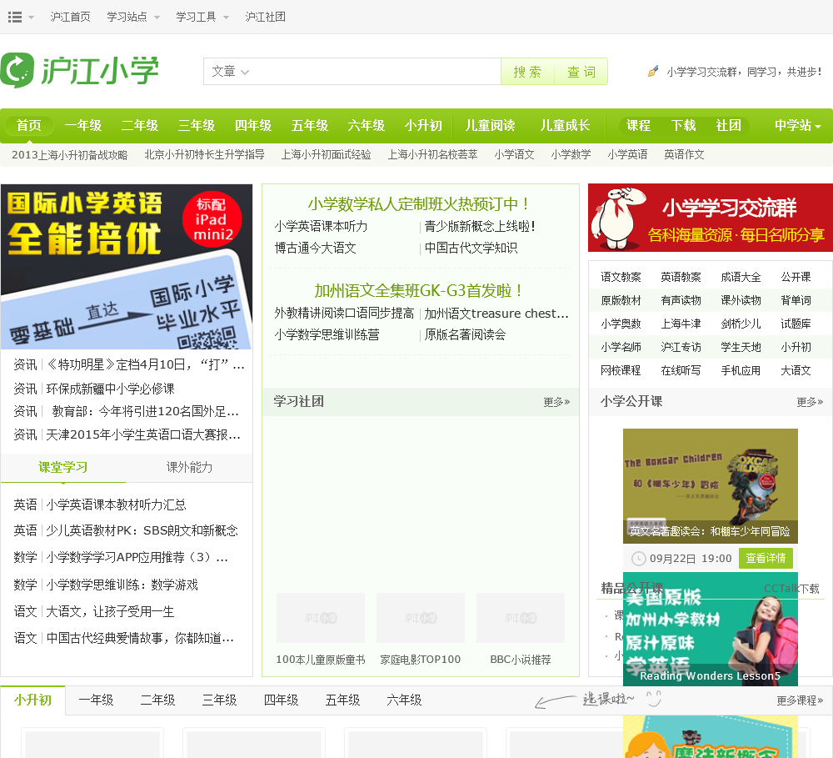Click CCTalk下载 link

click(x=791, y=589)
